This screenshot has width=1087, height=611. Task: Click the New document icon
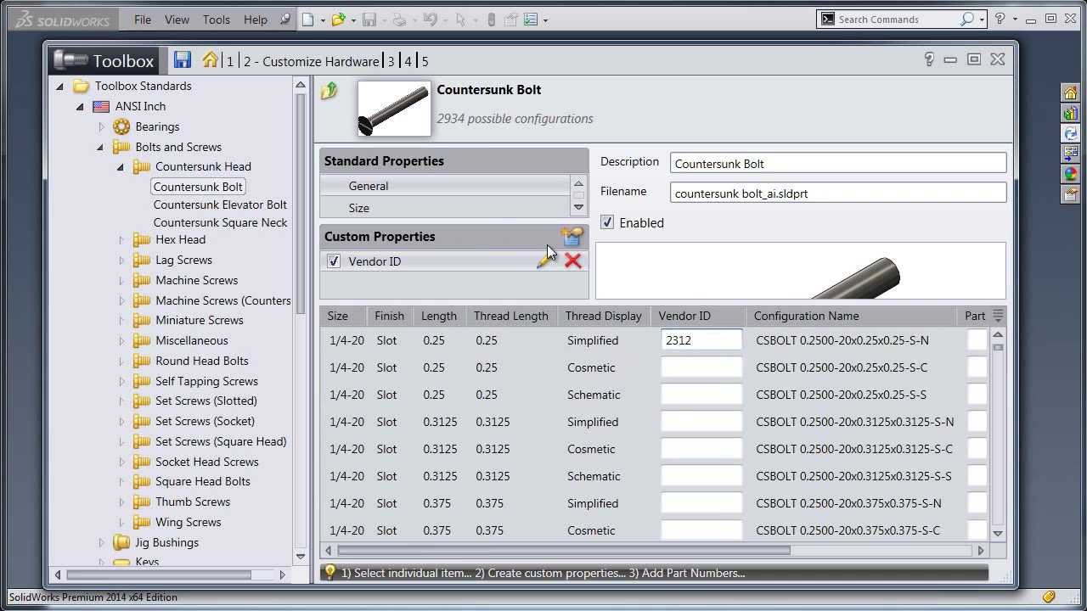click(x=307, y=20)
